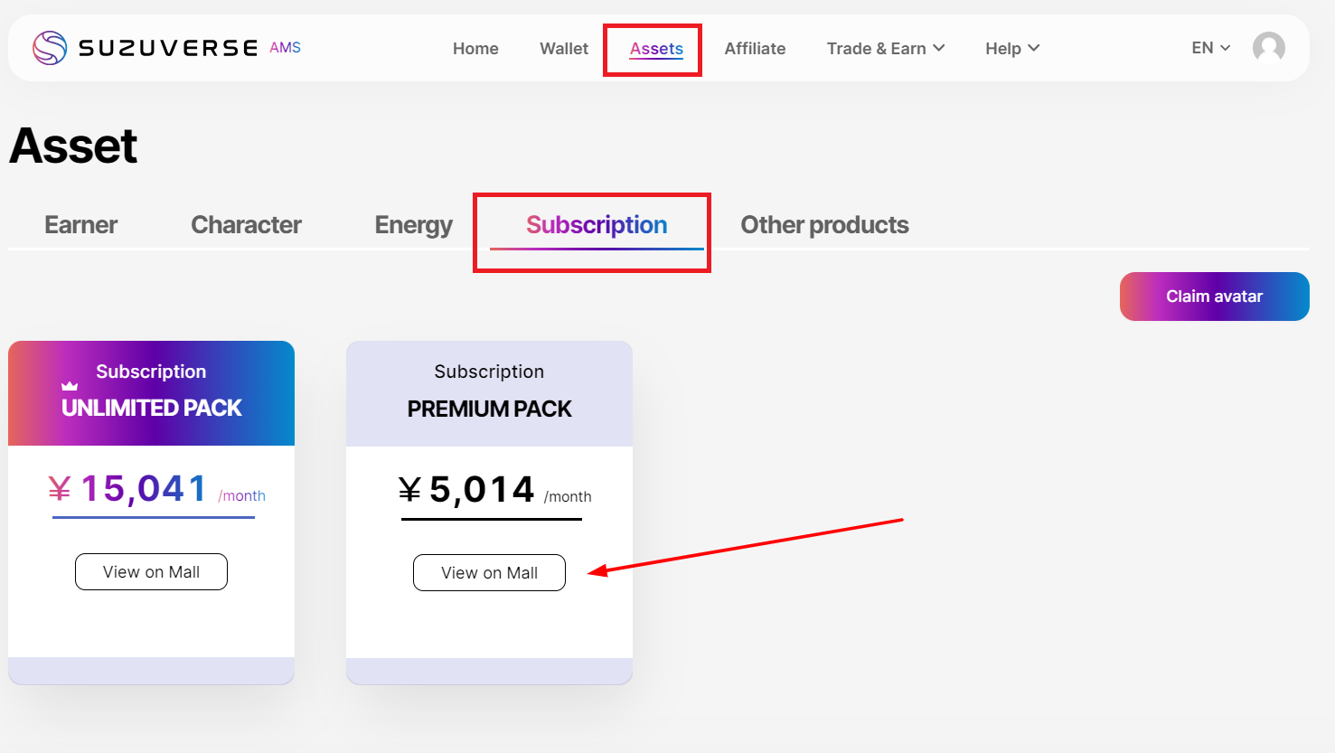The height and width of the screenshot is (753, 1335).
Task: Go to the Home menu item
Action: [x=475, y=49]
